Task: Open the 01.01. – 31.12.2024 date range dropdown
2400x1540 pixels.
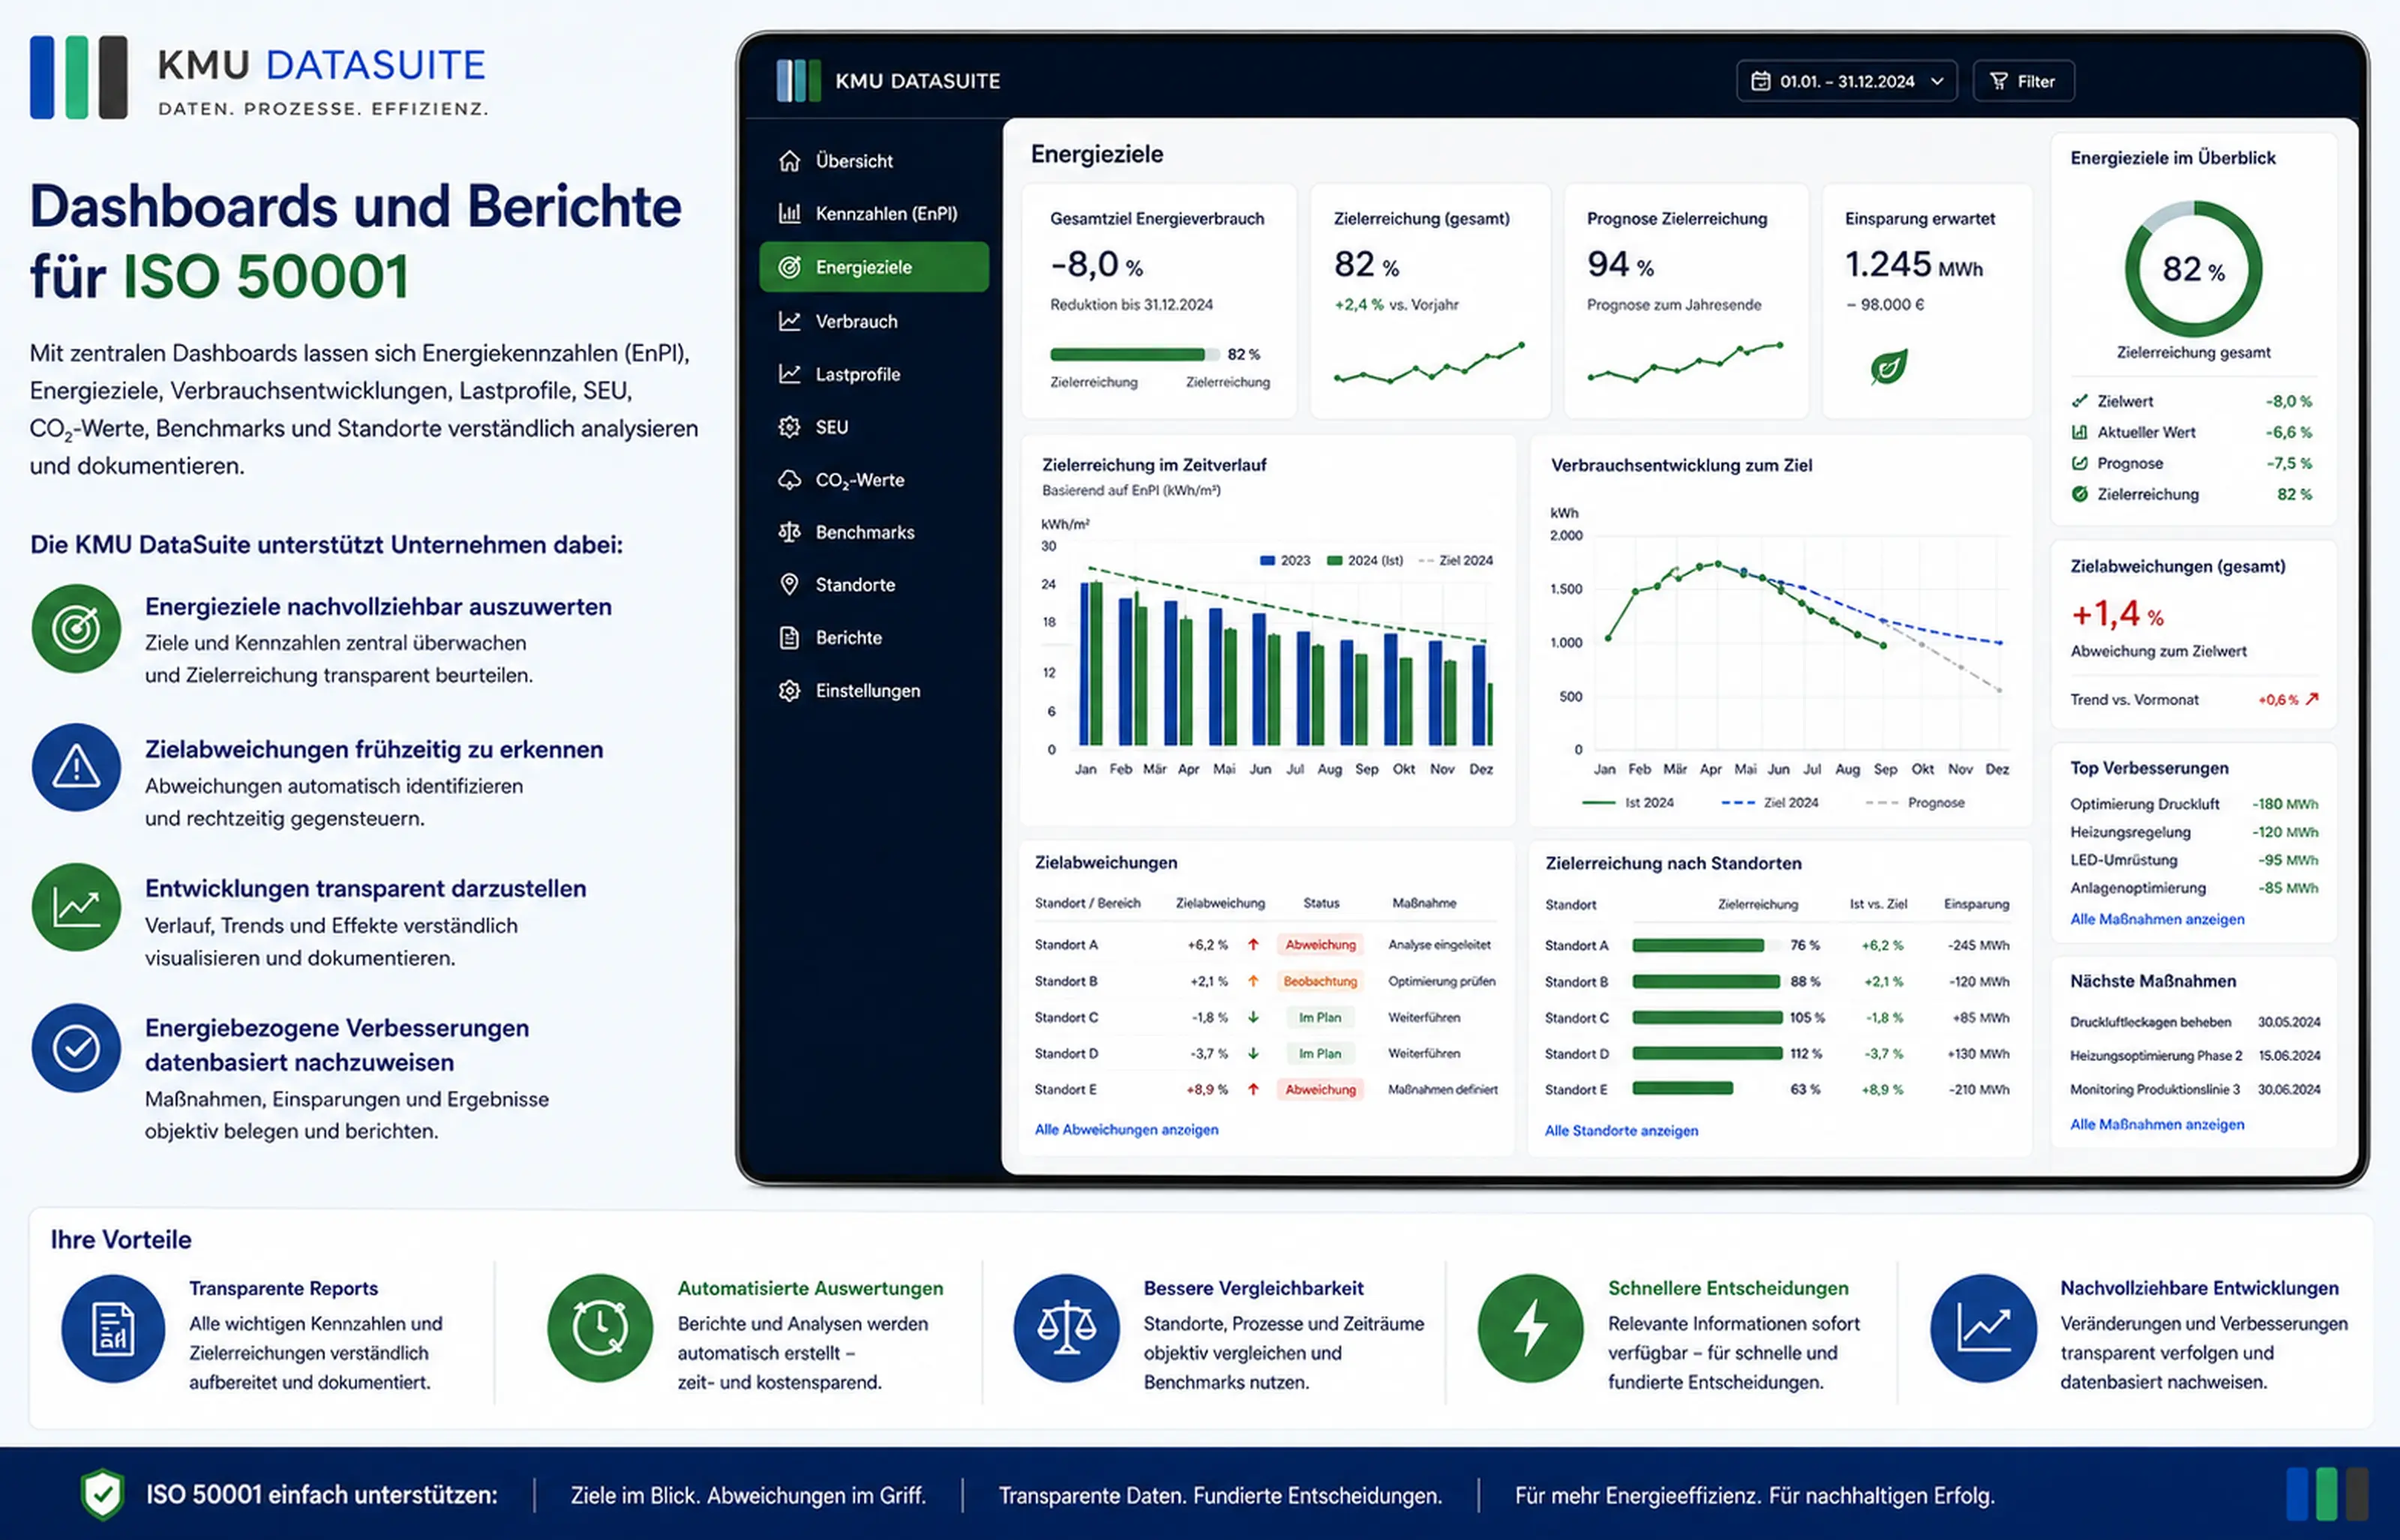Action: point(1846,81)
